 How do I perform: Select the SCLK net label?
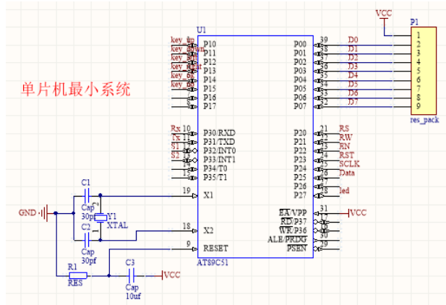350,164
